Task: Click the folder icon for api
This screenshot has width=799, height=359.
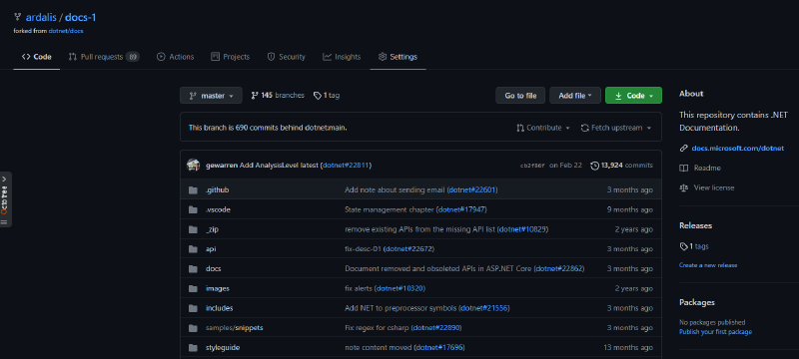Action: tap(193, 249)
